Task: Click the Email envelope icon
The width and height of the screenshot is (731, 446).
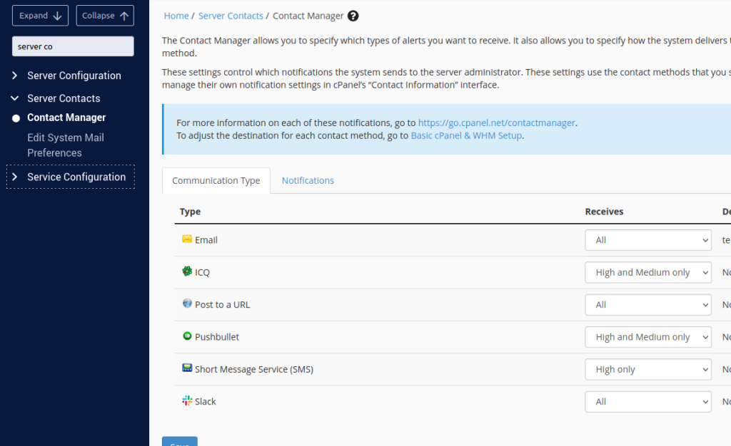Action: coord(187,239)
